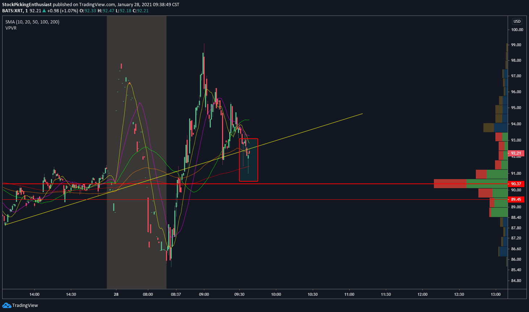The width and height of the screenshot is (529, 312).
Task: Click the 93.00 price axis label
Action: pos(516,140)
